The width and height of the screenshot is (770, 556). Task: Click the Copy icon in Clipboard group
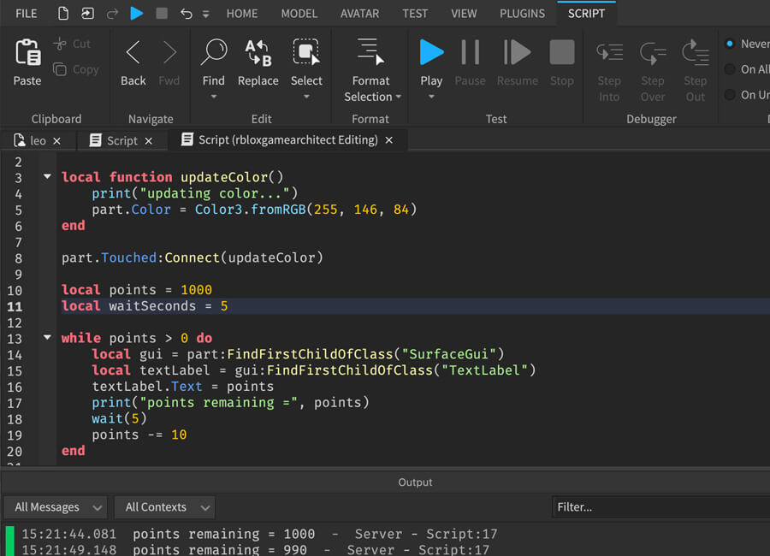point(60,69)
